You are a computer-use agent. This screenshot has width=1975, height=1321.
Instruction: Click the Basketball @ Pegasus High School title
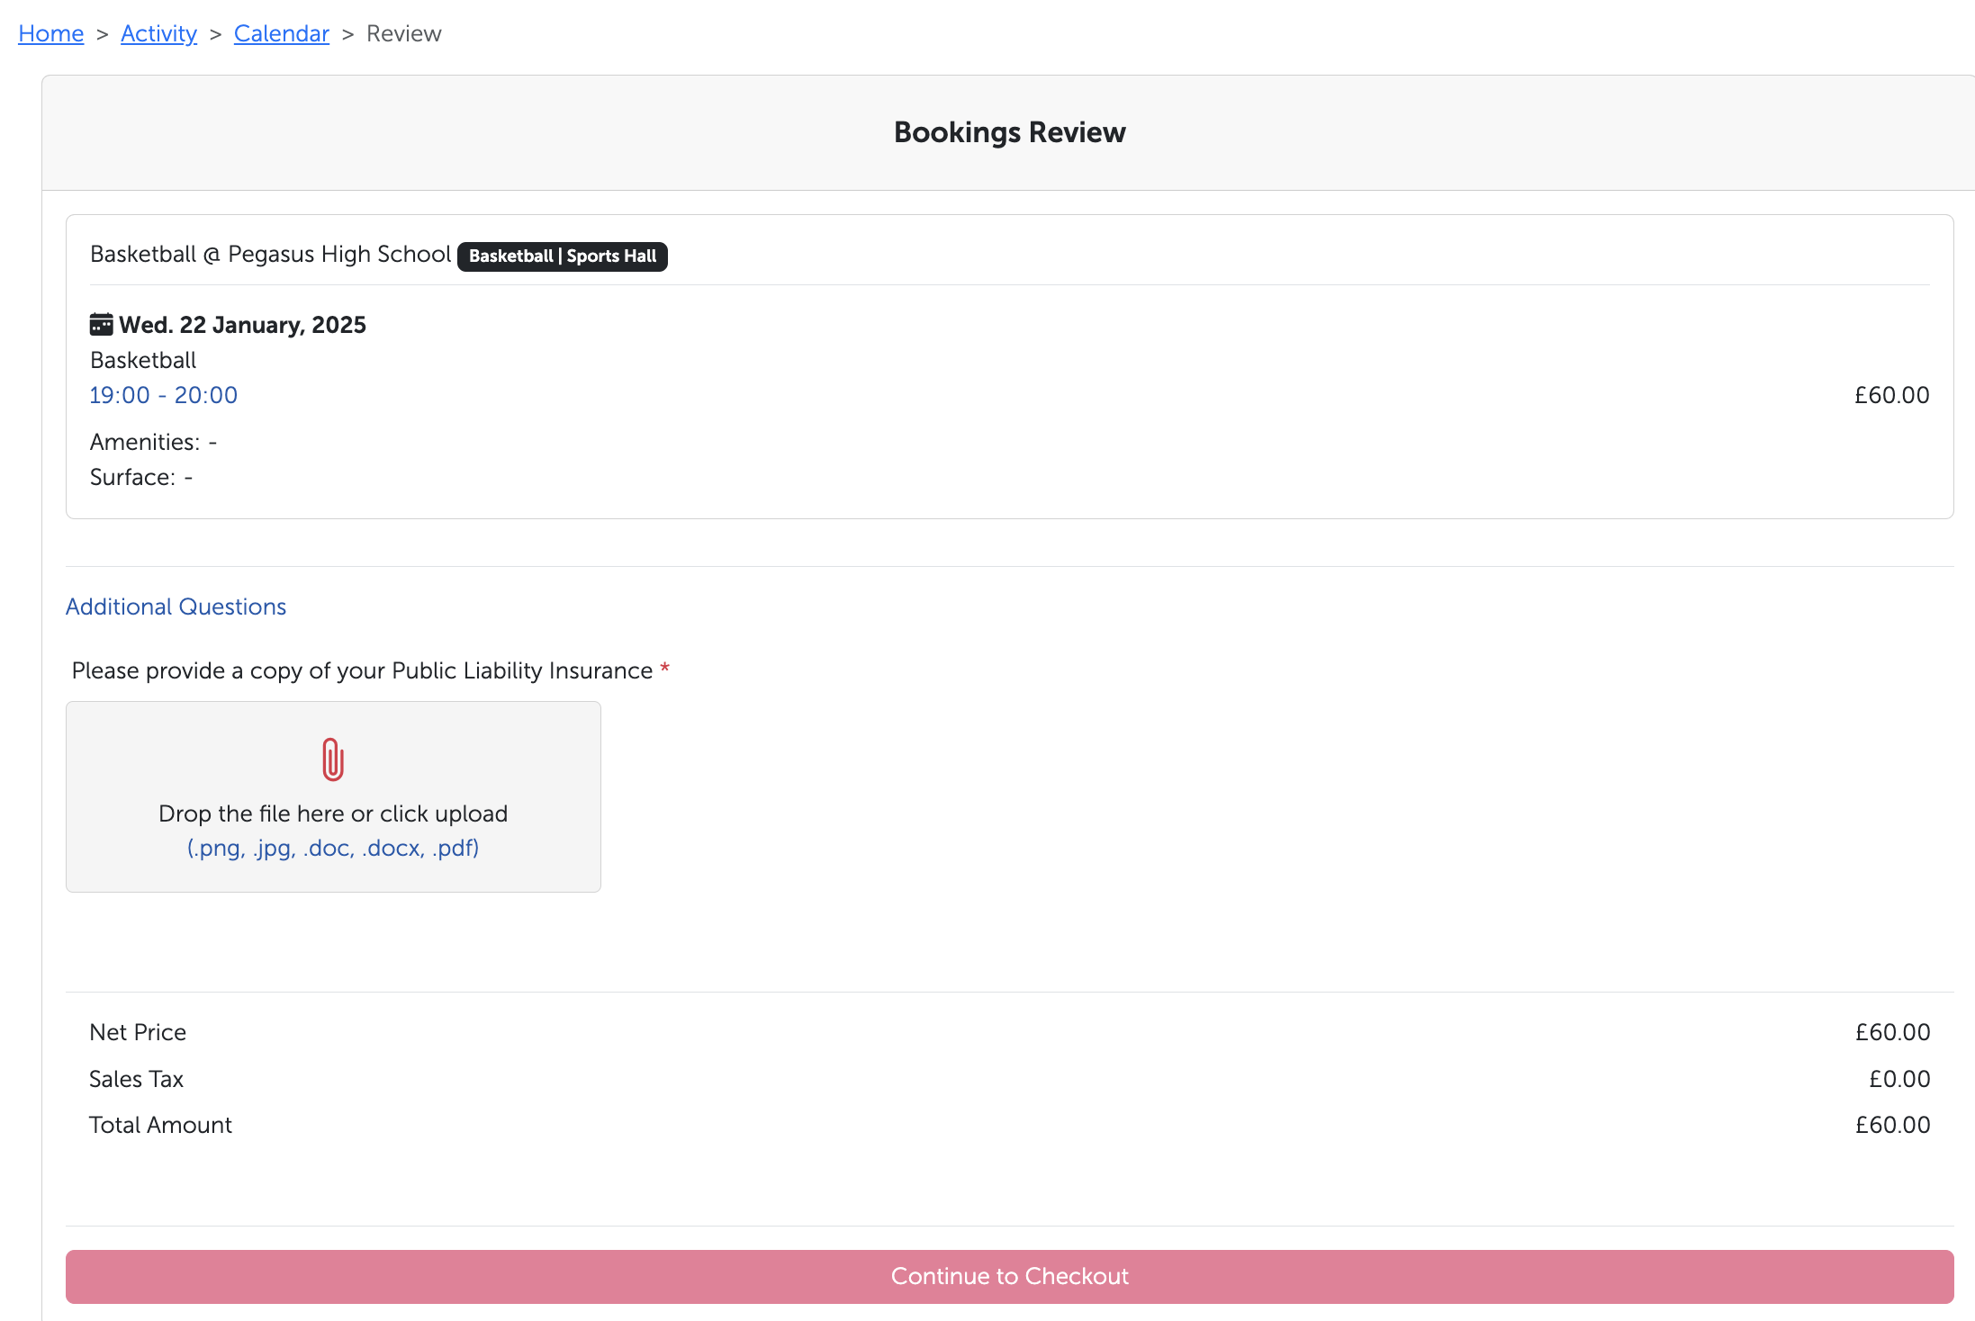coord(270,255)
